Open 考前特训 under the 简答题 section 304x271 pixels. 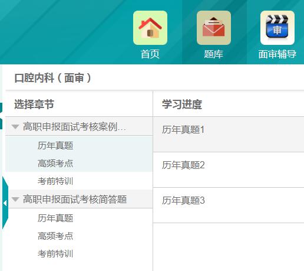pyautogui.click(x=55, y=253)
